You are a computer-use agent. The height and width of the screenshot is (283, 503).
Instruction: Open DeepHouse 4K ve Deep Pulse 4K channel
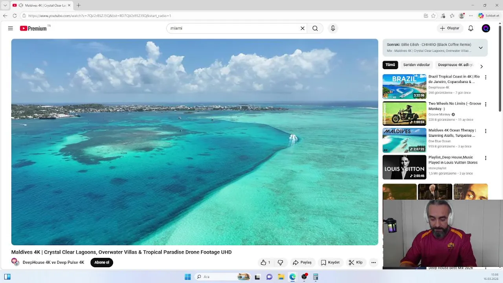pyautogui.click(x=53, y=263)
